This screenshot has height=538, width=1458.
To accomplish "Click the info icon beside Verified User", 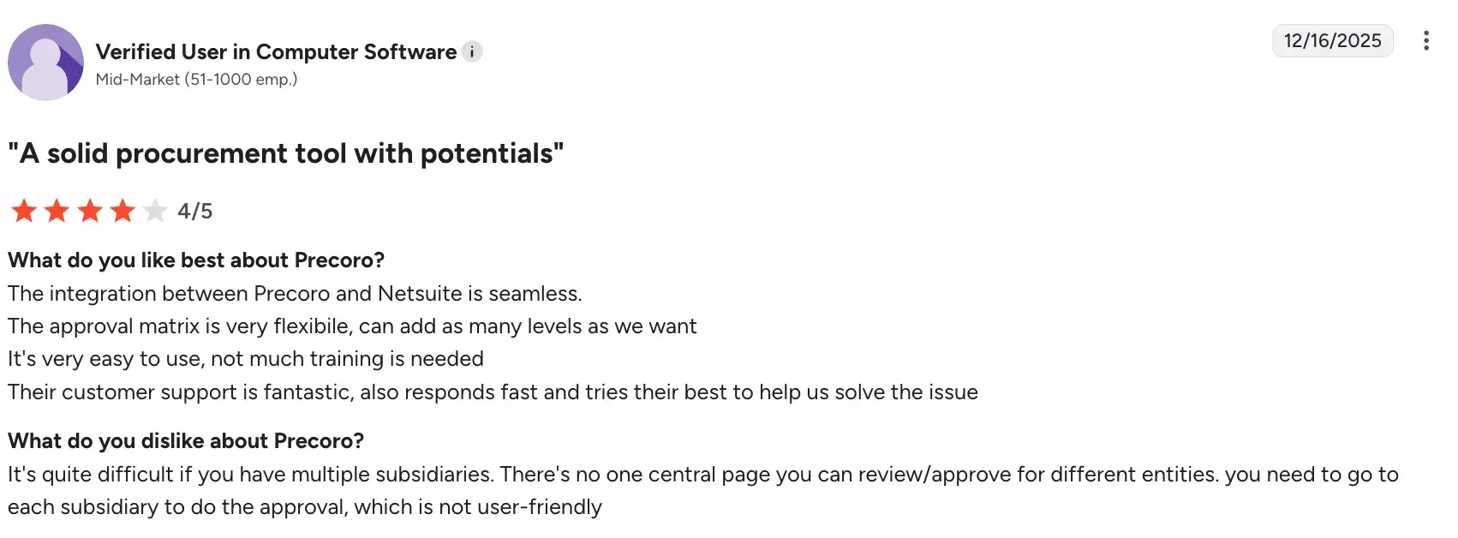I will point(472,51).
